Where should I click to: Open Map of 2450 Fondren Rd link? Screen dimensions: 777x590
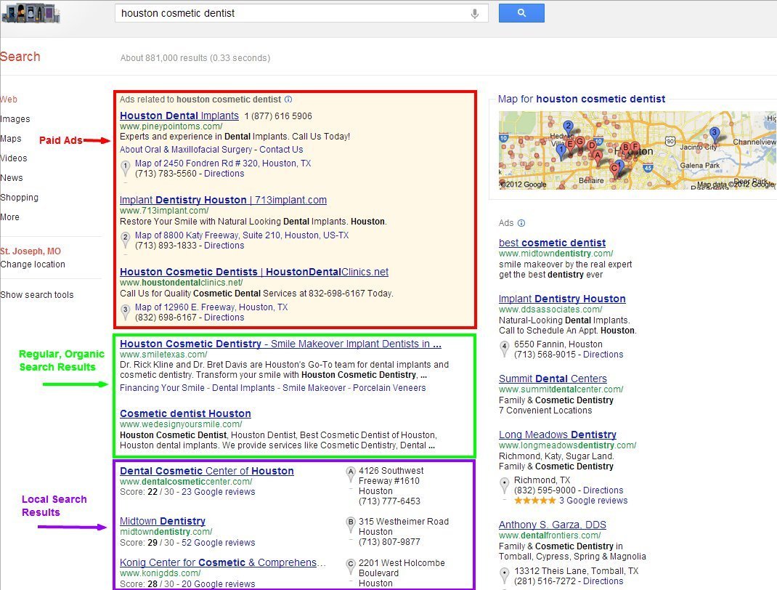tap(223, 163)
